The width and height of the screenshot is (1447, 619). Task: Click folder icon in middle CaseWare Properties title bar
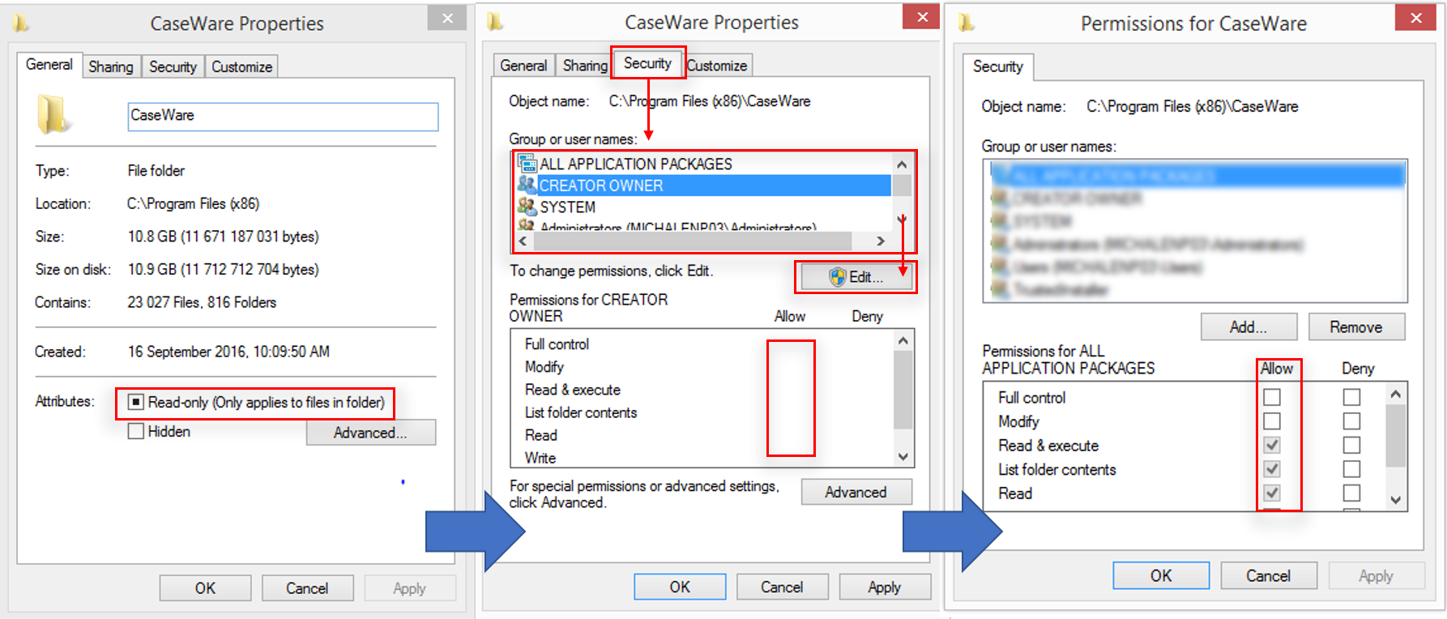[x=495, y=23]
